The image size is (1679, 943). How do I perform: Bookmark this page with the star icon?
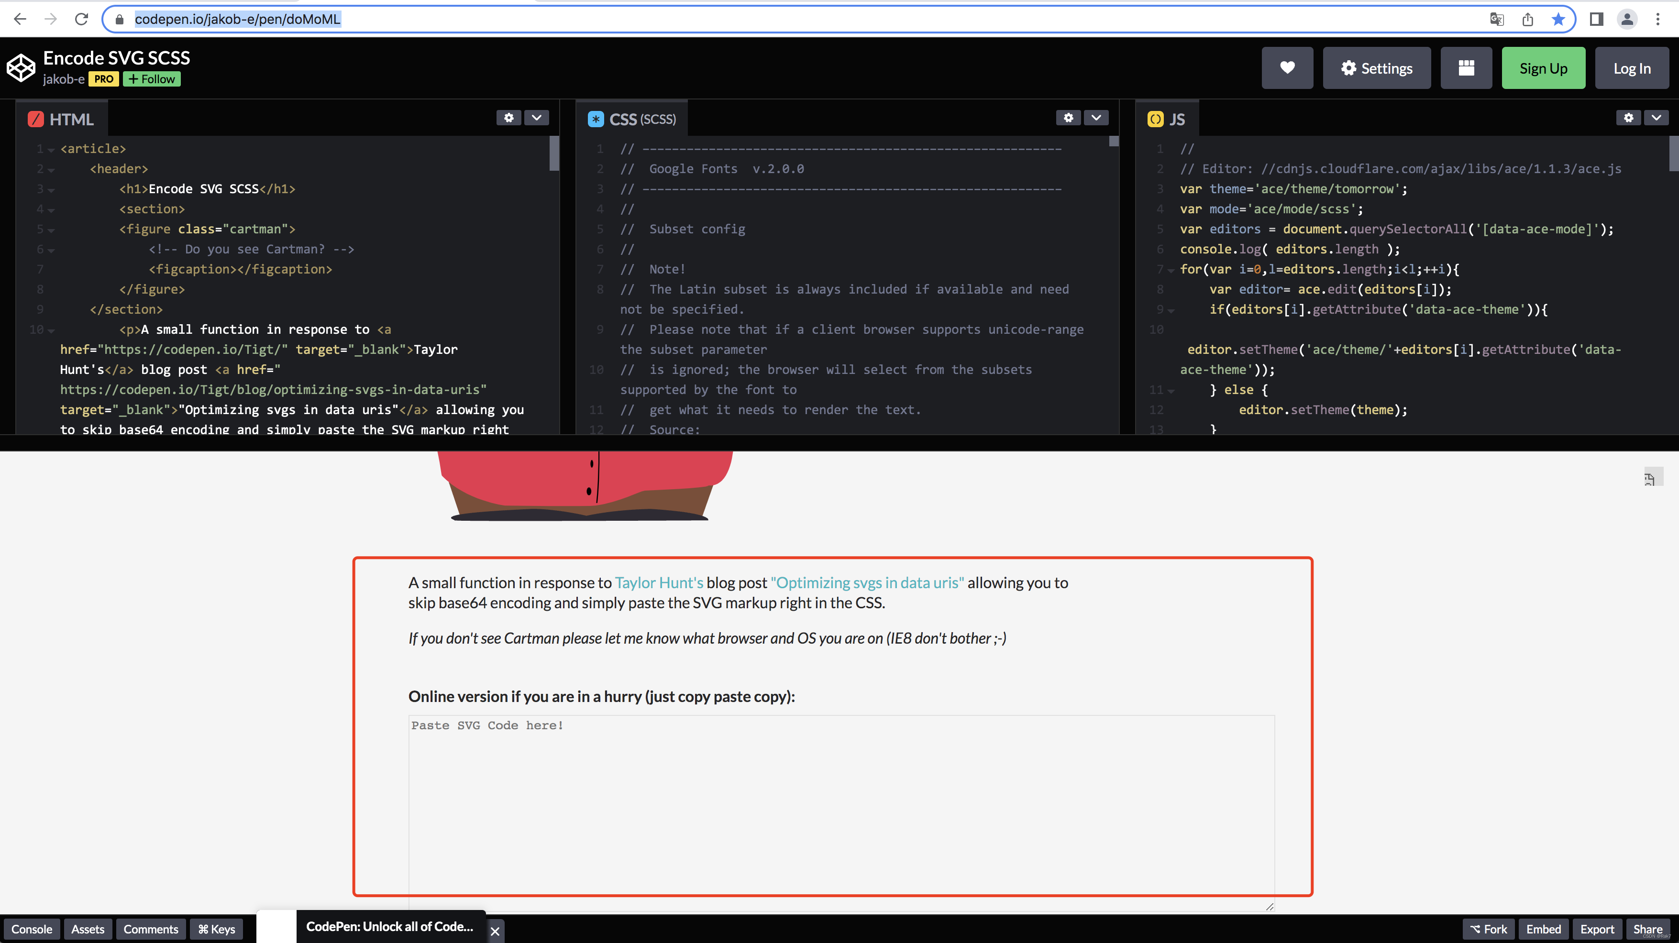click(x=1558, y=19)
